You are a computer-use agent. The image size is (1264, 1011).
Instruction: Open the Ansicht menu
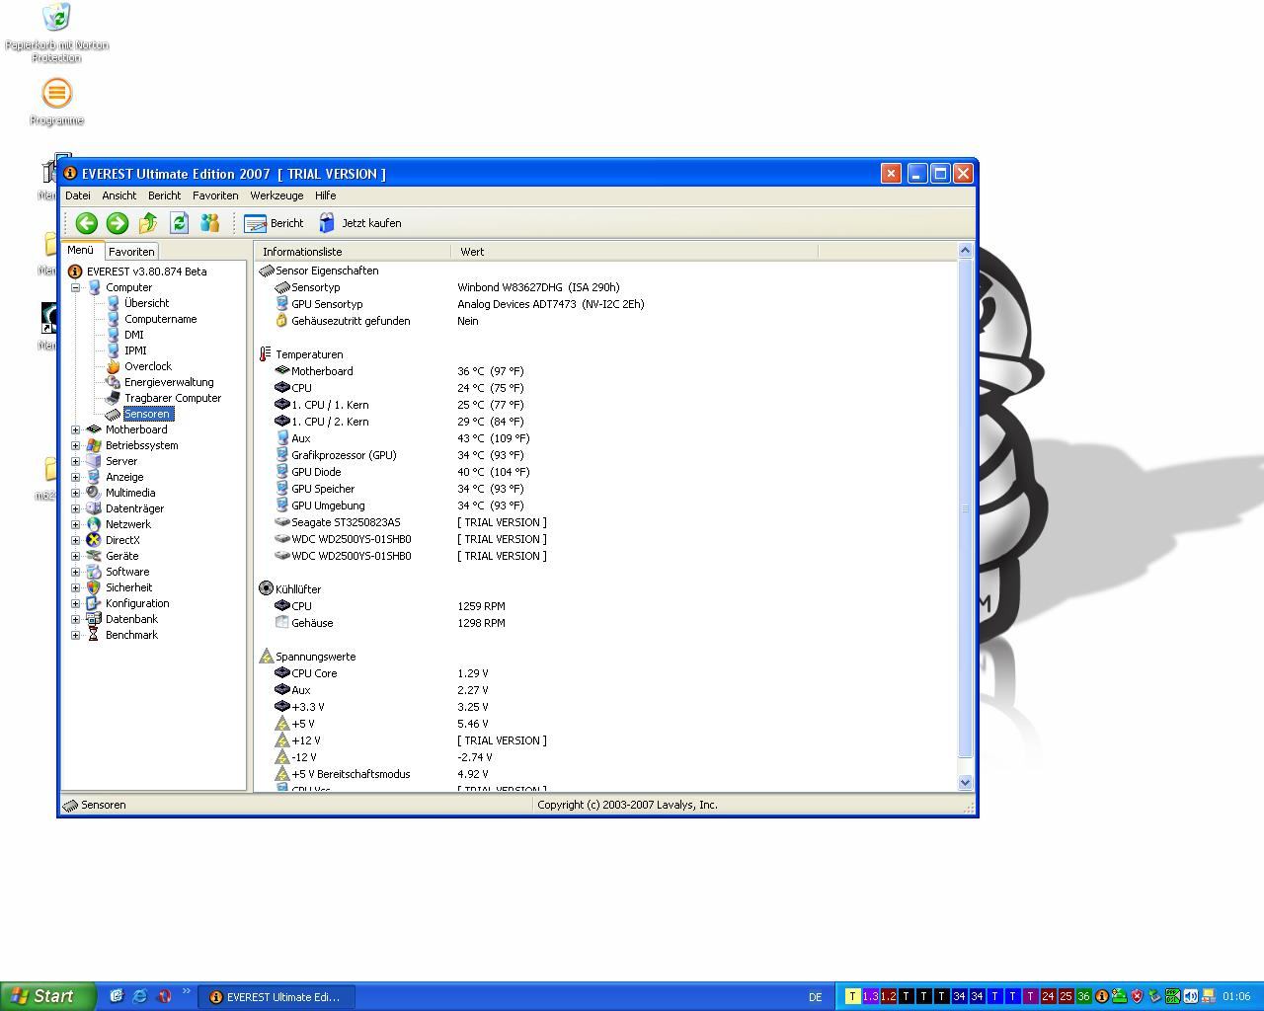(x=119, y=195)
